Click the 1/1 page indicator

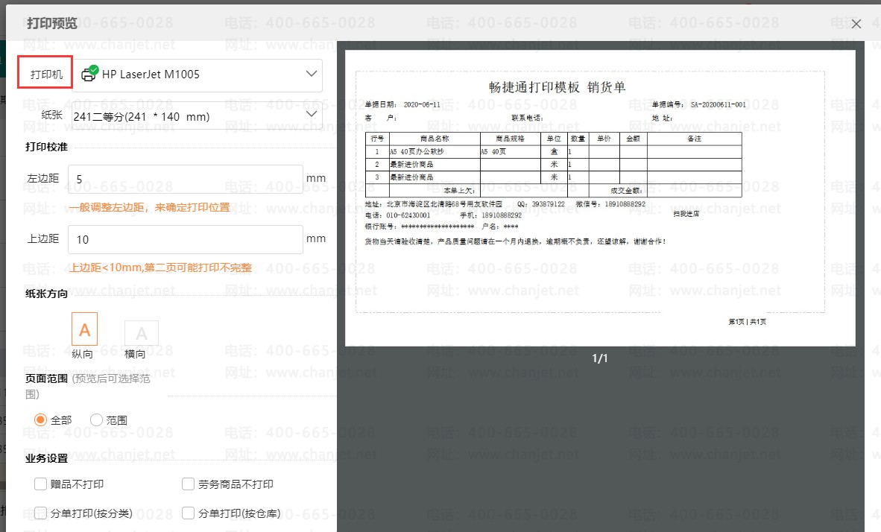[600, 358]
